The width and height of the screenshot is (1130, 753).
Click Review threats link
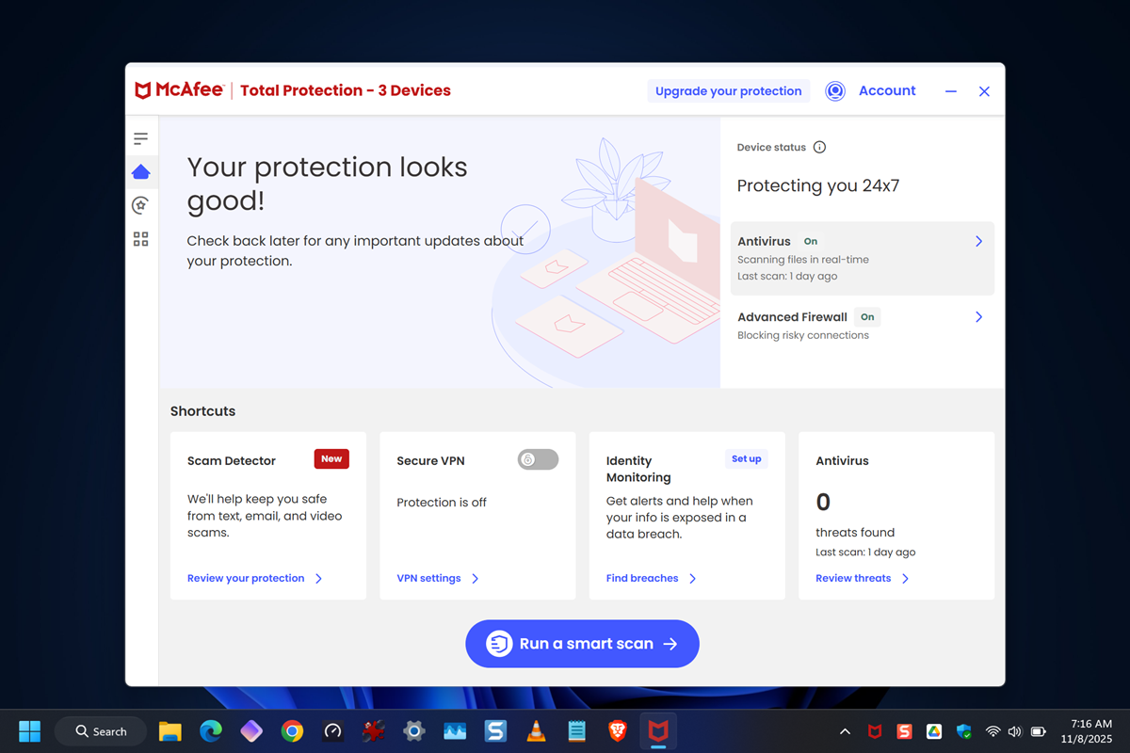[x=863, y=578]
